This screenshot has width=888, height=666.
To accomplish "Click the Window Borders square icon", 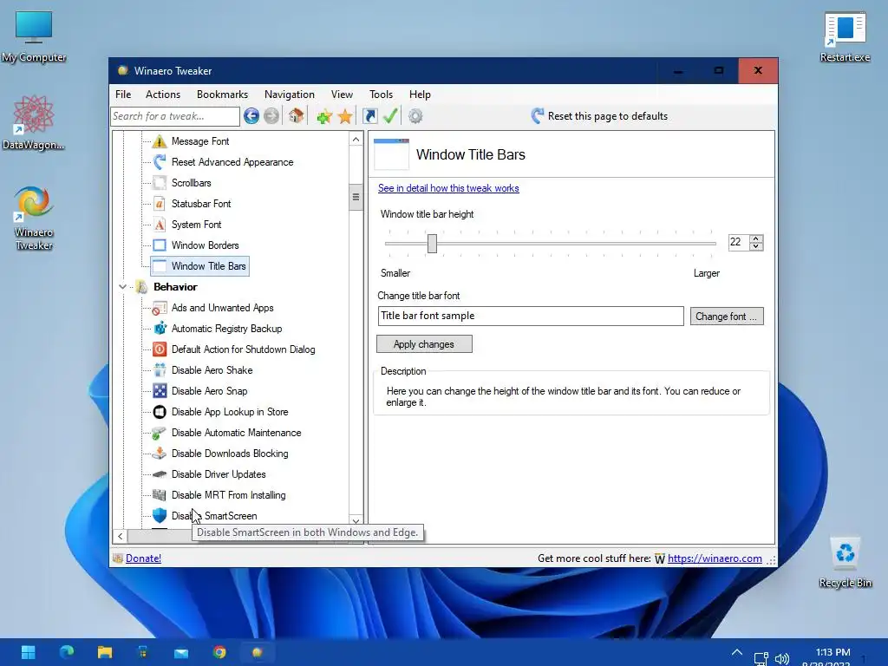I will pyautogui.click(x=160, y=245).
